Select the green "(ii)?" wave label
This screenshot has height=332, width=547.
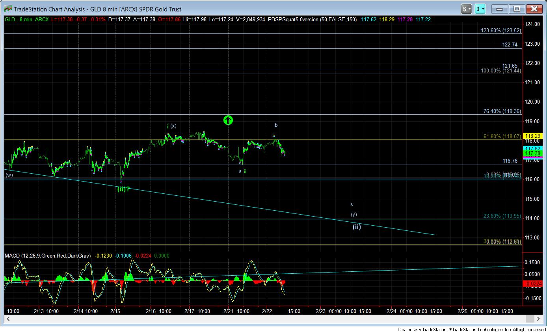pos(123,189)
